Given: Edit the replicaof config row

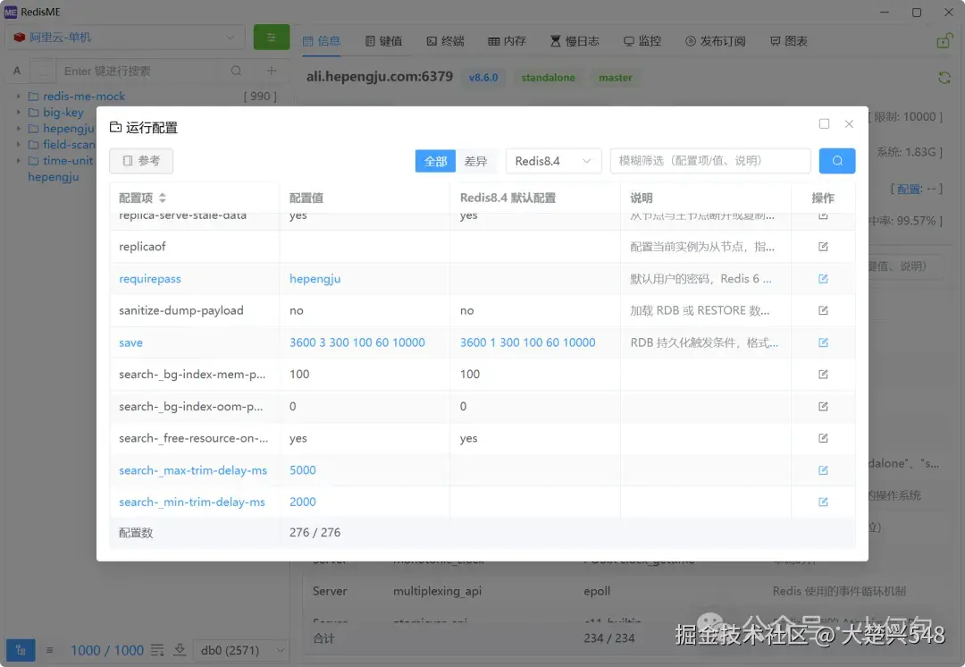Looking at the screenshot, I should [823, 247].
